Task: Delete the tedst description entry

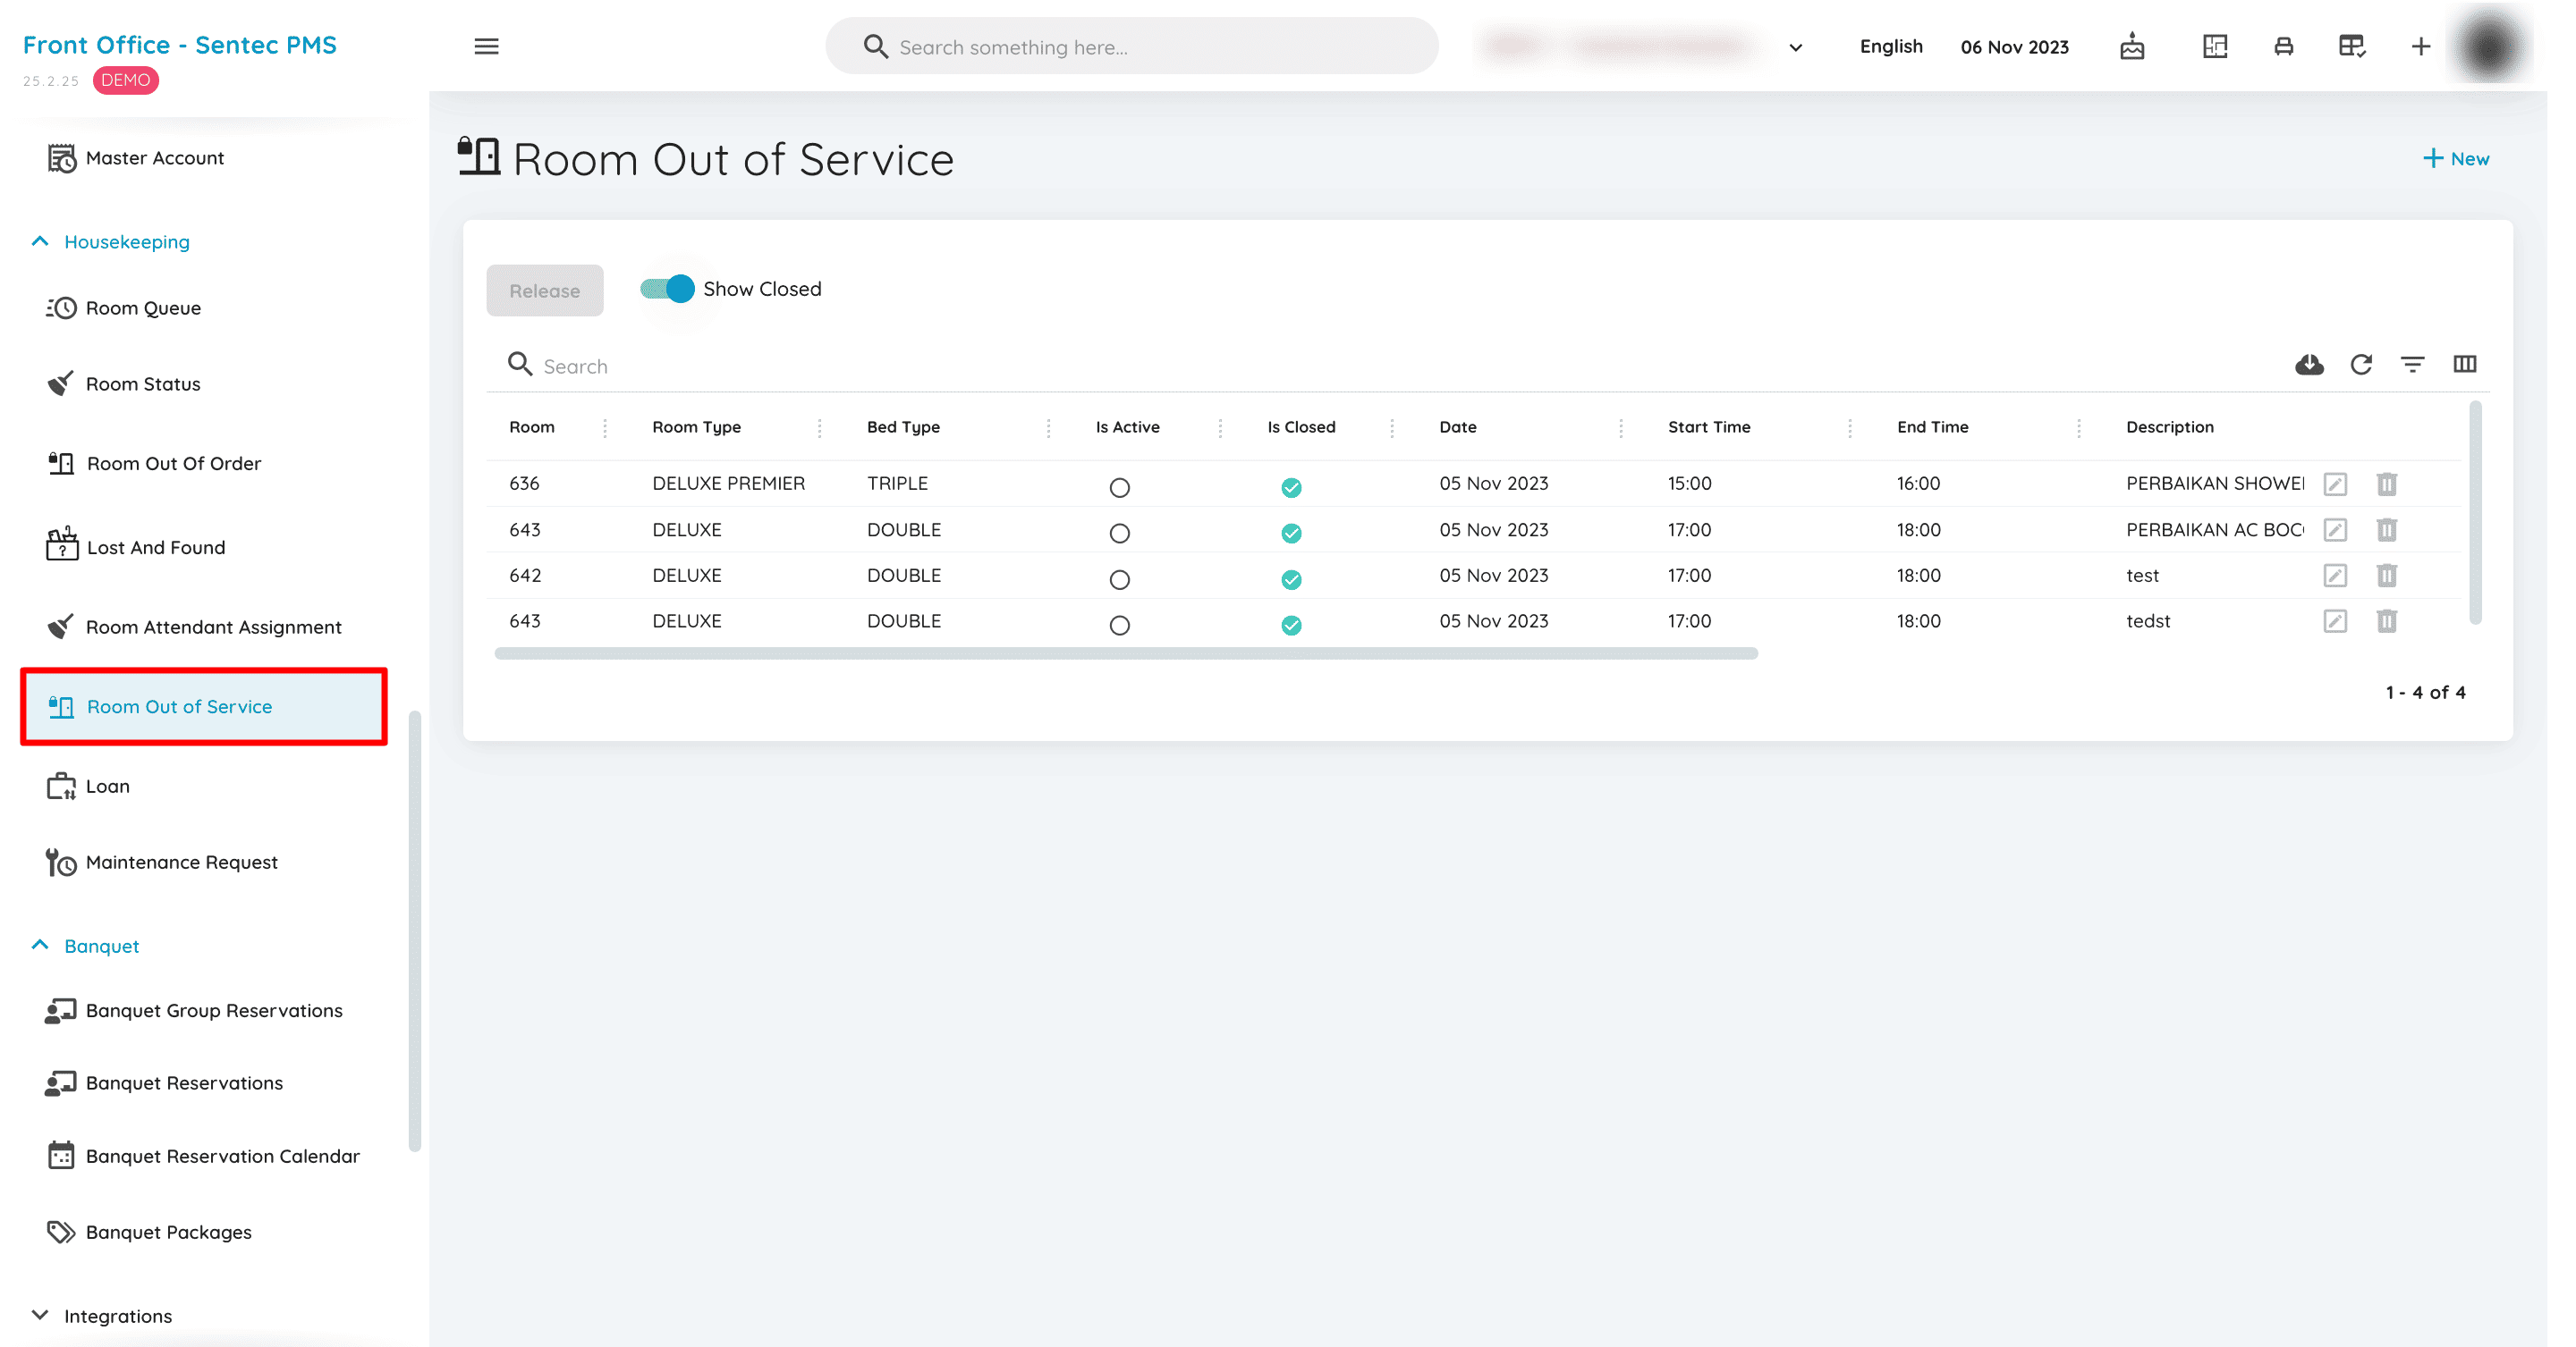Action: [x=2386, y=621]
